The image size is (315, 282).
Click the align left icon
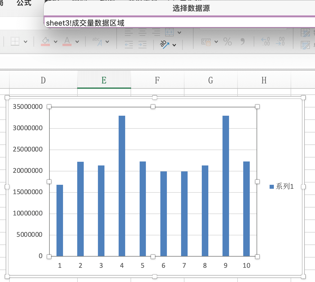(x=129, y=32)
